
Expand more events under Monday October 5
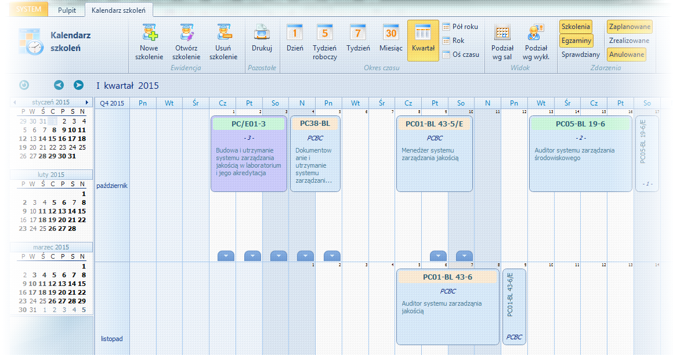click(332, 256)
